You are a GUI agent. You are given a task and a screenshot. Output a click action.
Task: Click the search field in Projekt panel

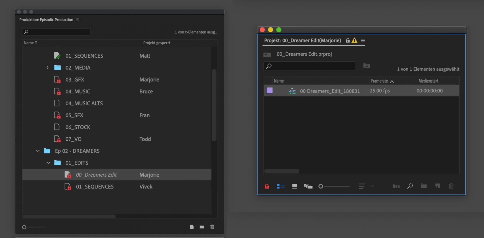tap(313, 66)
